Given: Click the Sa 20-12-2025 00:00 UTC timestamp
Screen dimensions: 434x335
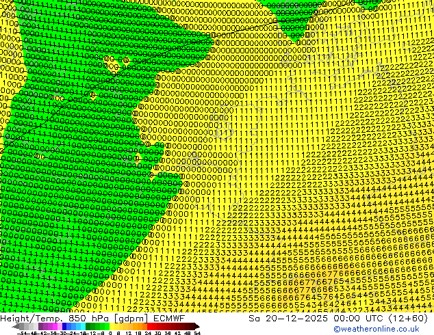Looking at the screenshot, I should (x=338, y=318).
